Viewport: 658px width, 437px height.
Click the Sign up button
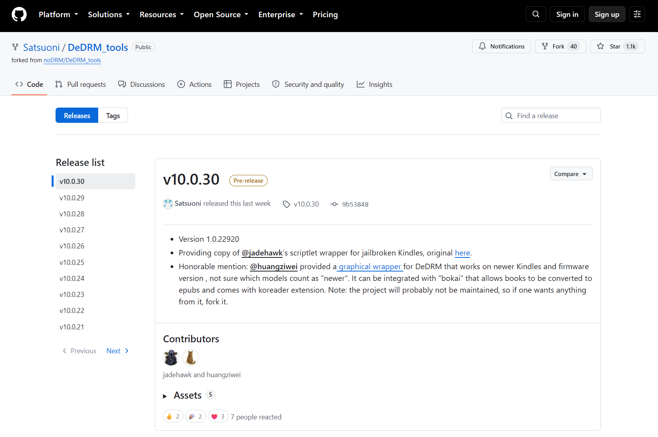click(x=607, y=14)
